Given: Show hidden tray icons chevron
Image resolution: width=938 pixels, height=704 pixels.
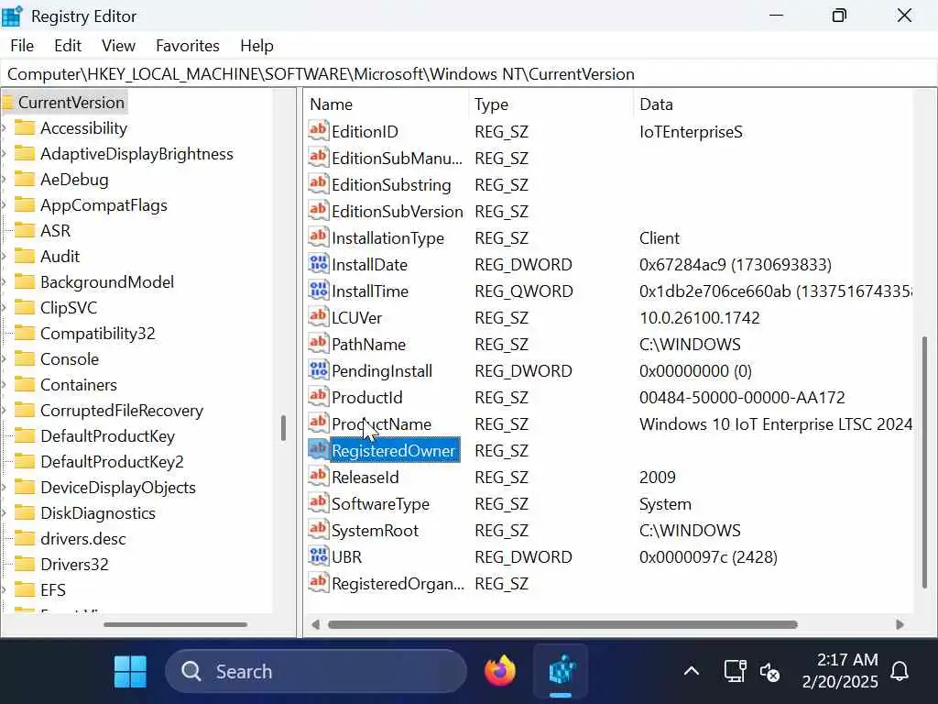Looking at the screenshot, I should point(692,671).
